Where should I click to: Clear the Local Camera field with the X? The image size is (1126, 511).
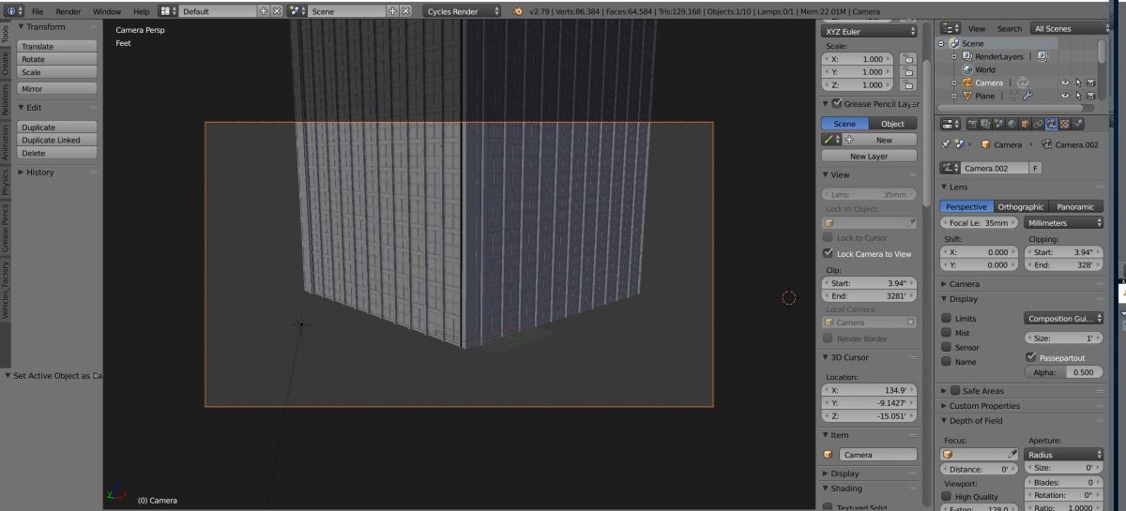point(910,322)
